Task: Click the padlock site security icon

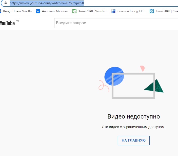Action: tap(5, 3)
